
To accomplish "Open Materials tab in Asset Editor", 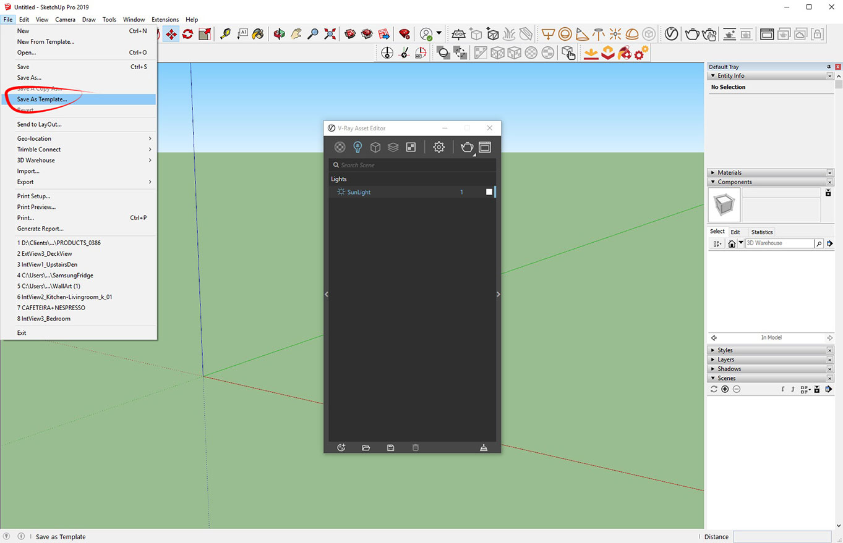I will point(340,147).
